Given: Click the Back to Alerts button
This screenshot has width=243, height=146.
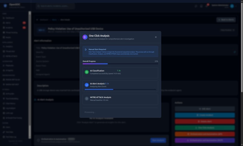Looking at the screenshot, I should click(x=226, y=20).
